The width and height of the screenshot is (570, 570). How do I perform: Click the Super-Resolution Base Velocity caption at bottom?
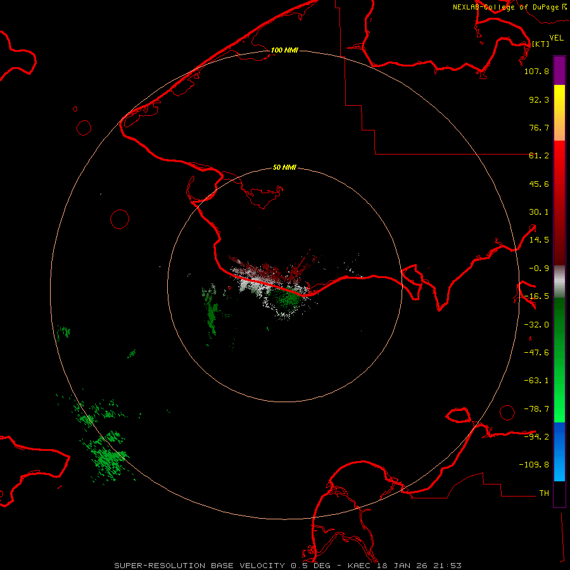[x=288, y=566]
